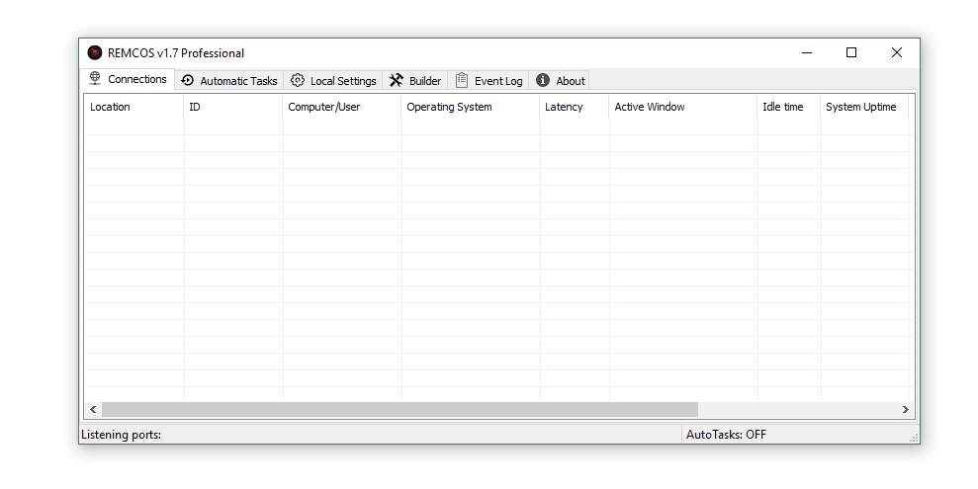The height and width of the screenshot is (489, 978).
Task: Click the resize grip in status bar corner
Action: click(x=913, y=437)
